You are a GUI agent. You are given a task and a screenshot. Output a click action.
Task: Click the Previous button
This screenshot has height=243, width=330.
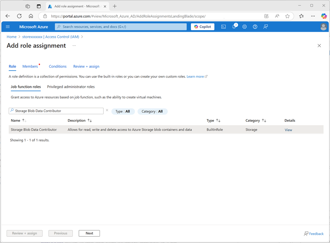(x=61, y=234)
